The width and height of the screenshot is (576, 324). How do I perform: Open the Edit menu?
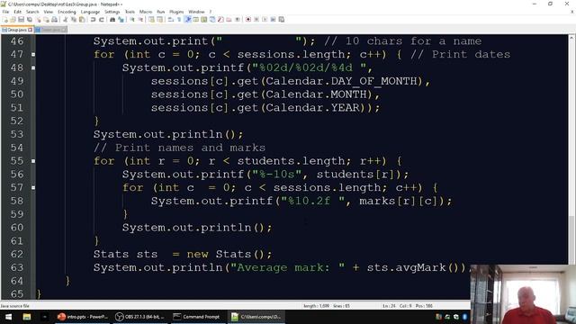coord(17,12)
